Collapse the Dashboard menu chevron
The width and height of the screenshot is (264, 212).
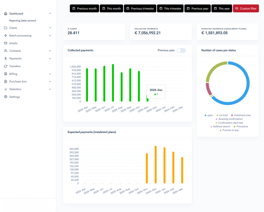(50, 14)
